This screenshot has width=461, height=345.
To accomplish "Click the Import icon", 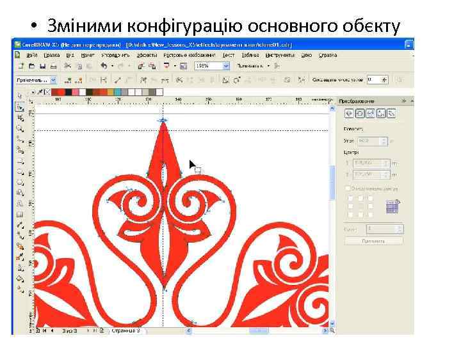I will 141,66.
